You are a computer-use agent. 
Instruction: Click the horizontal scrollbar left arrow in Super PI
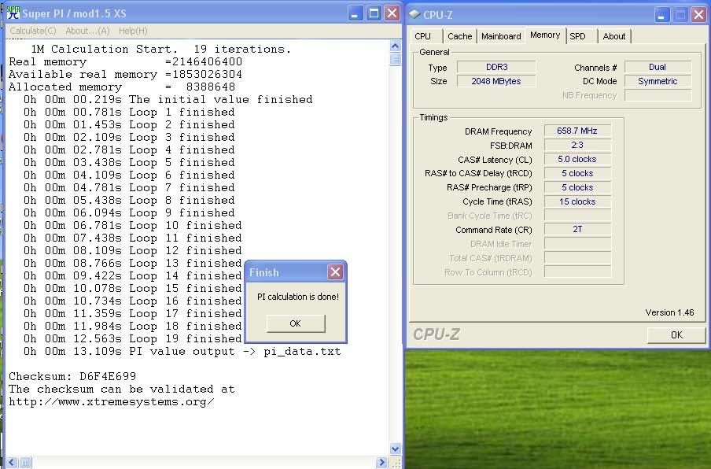(x=12, y=462)
